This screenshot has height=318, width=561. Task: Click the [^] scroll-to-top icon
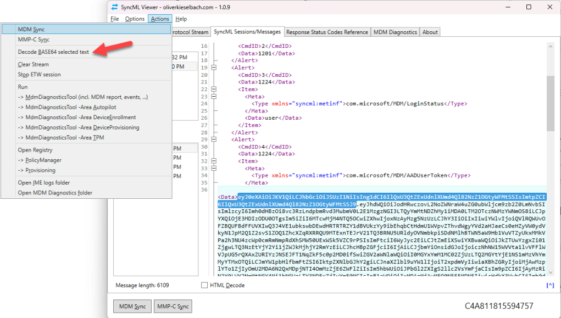coord(550,284)
